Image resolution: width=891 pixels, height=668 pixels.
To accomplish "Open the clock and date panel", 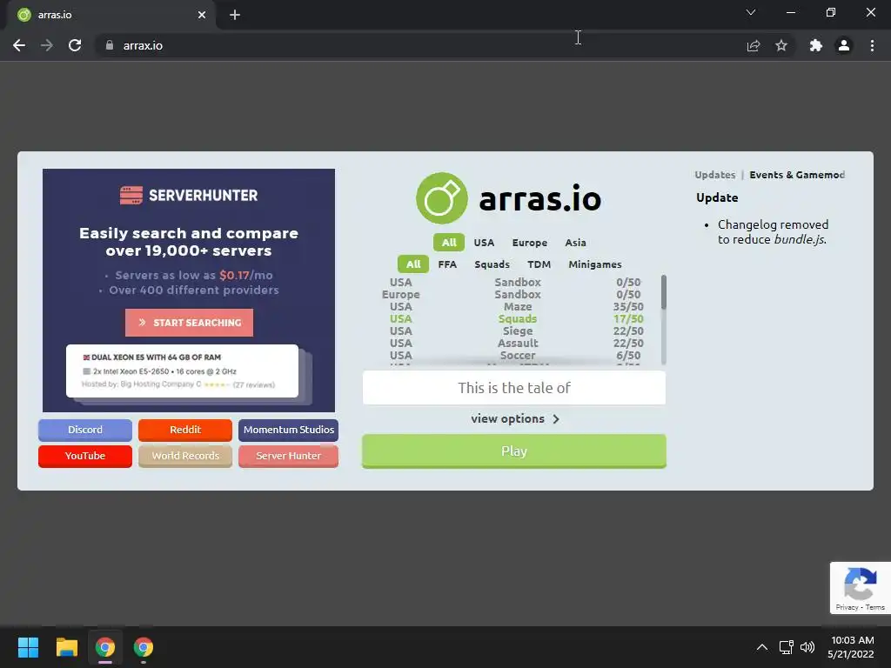I will (x=851, y=647).
